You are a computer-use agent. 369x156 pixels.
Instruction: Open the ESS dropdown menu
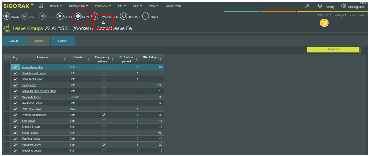pos(137,6)
